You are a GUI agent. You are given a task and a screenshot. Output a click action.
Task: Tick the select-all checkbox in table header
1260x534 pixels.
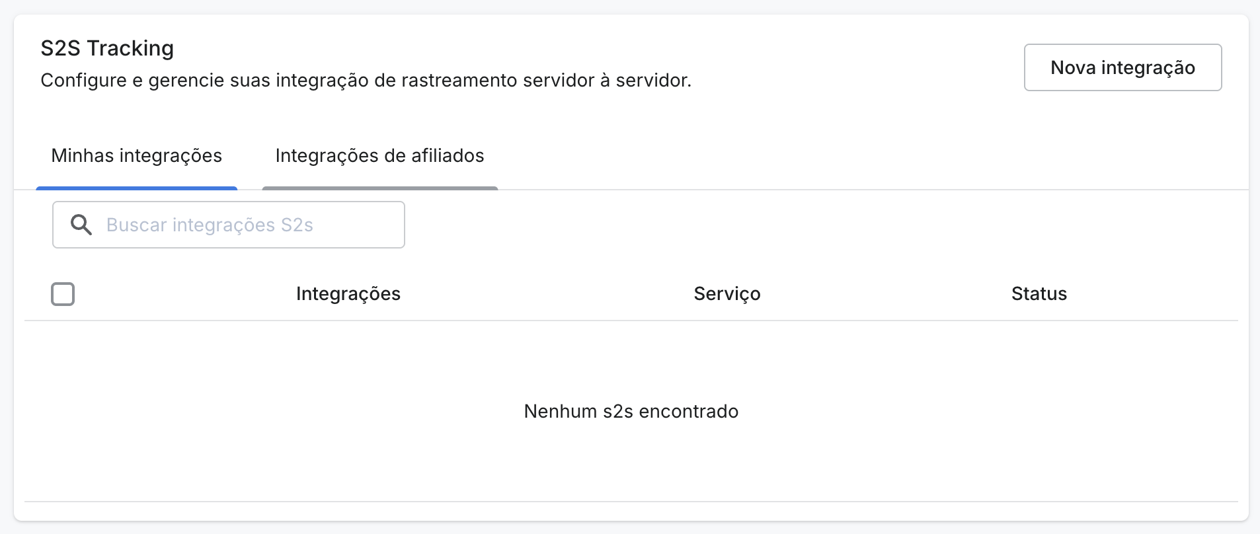tap(63, 294)
